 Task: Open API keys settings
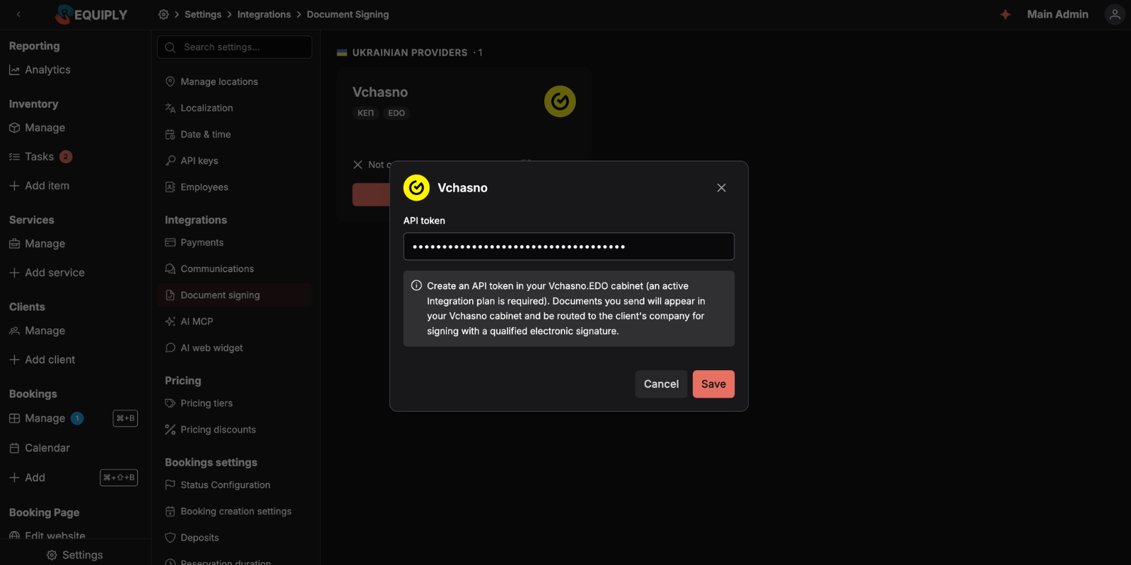pyautogui.click(x=192, y=161)
